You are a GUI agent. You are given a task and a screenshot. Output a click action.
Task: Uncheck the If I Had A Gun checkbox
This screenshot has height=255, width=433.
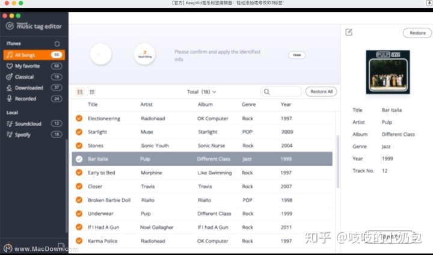[x=79, y=227]
